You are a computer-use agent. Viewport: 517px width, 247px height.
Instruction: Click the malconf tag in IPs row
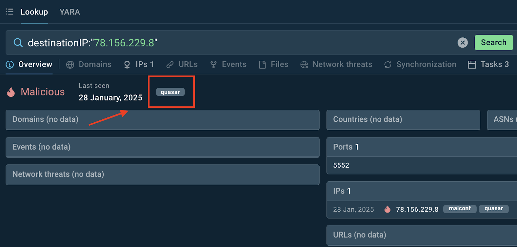[459, 209]
